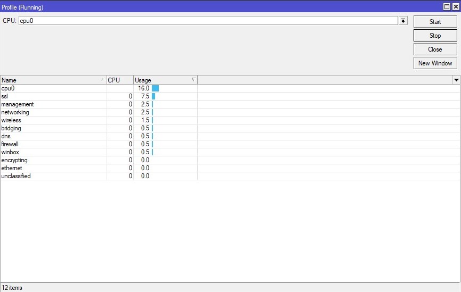The image size is (461, 292).
Task: Click the 0.5 usage value for firewall
Action: pyautogui.click(x=145, y=144)
